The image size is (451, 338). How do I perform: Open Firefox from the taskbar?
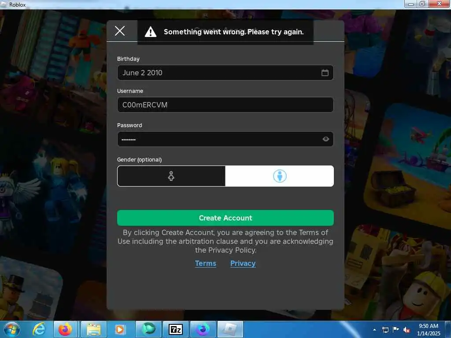[x=65, y=329]
